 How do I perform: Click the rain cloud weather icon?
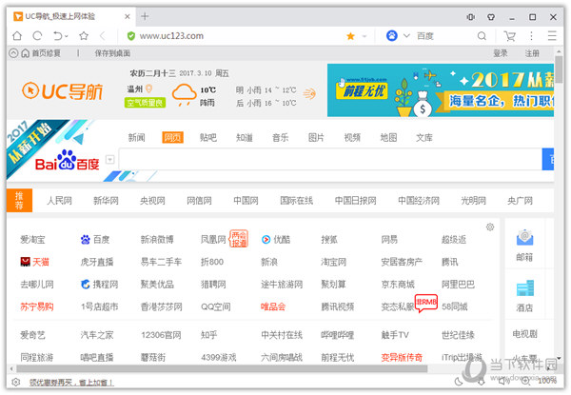tap(184, 94)
